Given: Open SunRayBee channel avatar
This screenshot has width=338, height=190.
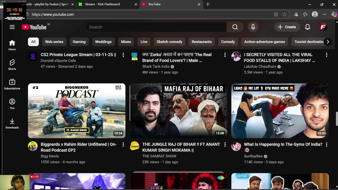Looking at the screenshot, I should click(x=236, y=146).
